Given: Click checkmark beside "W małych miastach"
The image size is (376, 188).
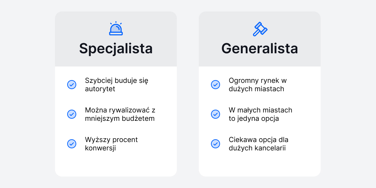Looking at the screenshot, I should (216, 114).
